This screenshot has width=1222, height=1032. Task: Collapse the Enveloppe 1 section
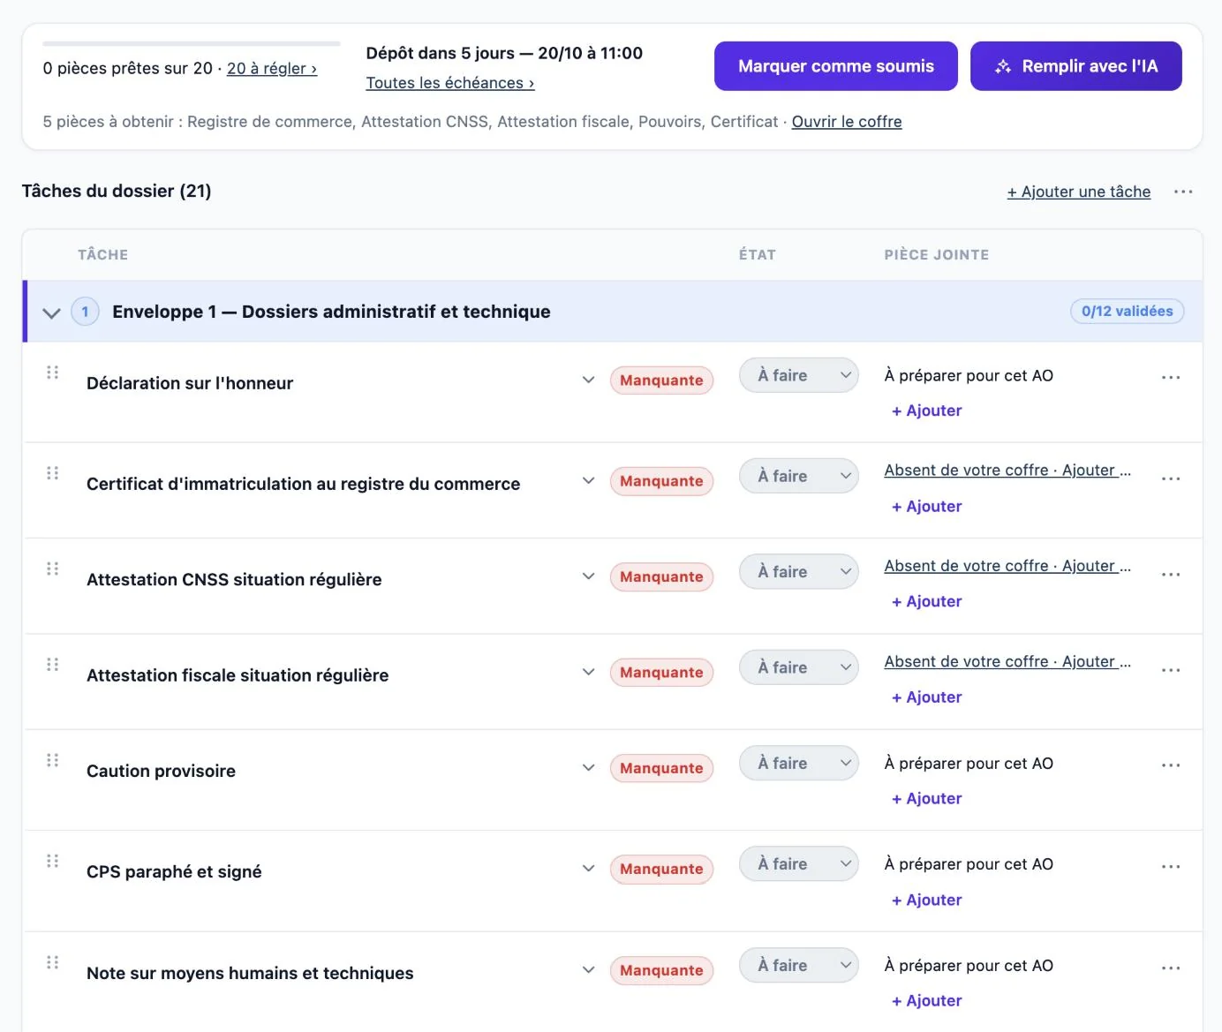click(51, 313)
